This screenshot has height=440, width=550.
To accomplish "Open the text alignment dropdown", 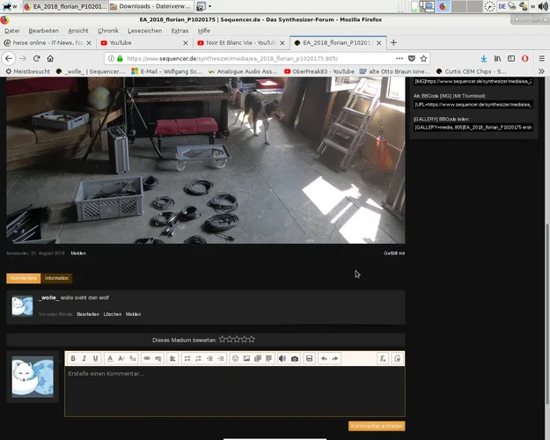I will 172,358.
